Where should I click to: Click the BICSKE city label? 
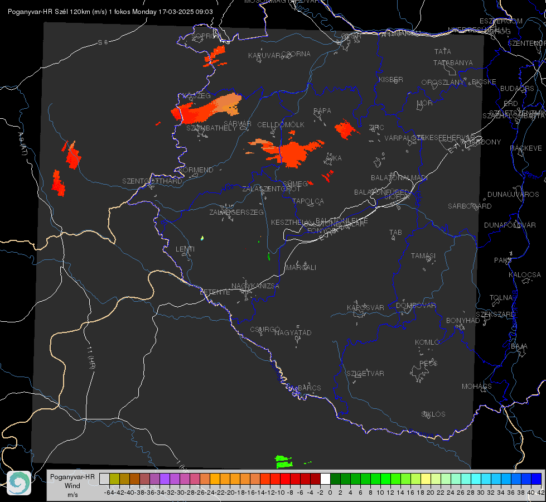[x=484, y=81]
